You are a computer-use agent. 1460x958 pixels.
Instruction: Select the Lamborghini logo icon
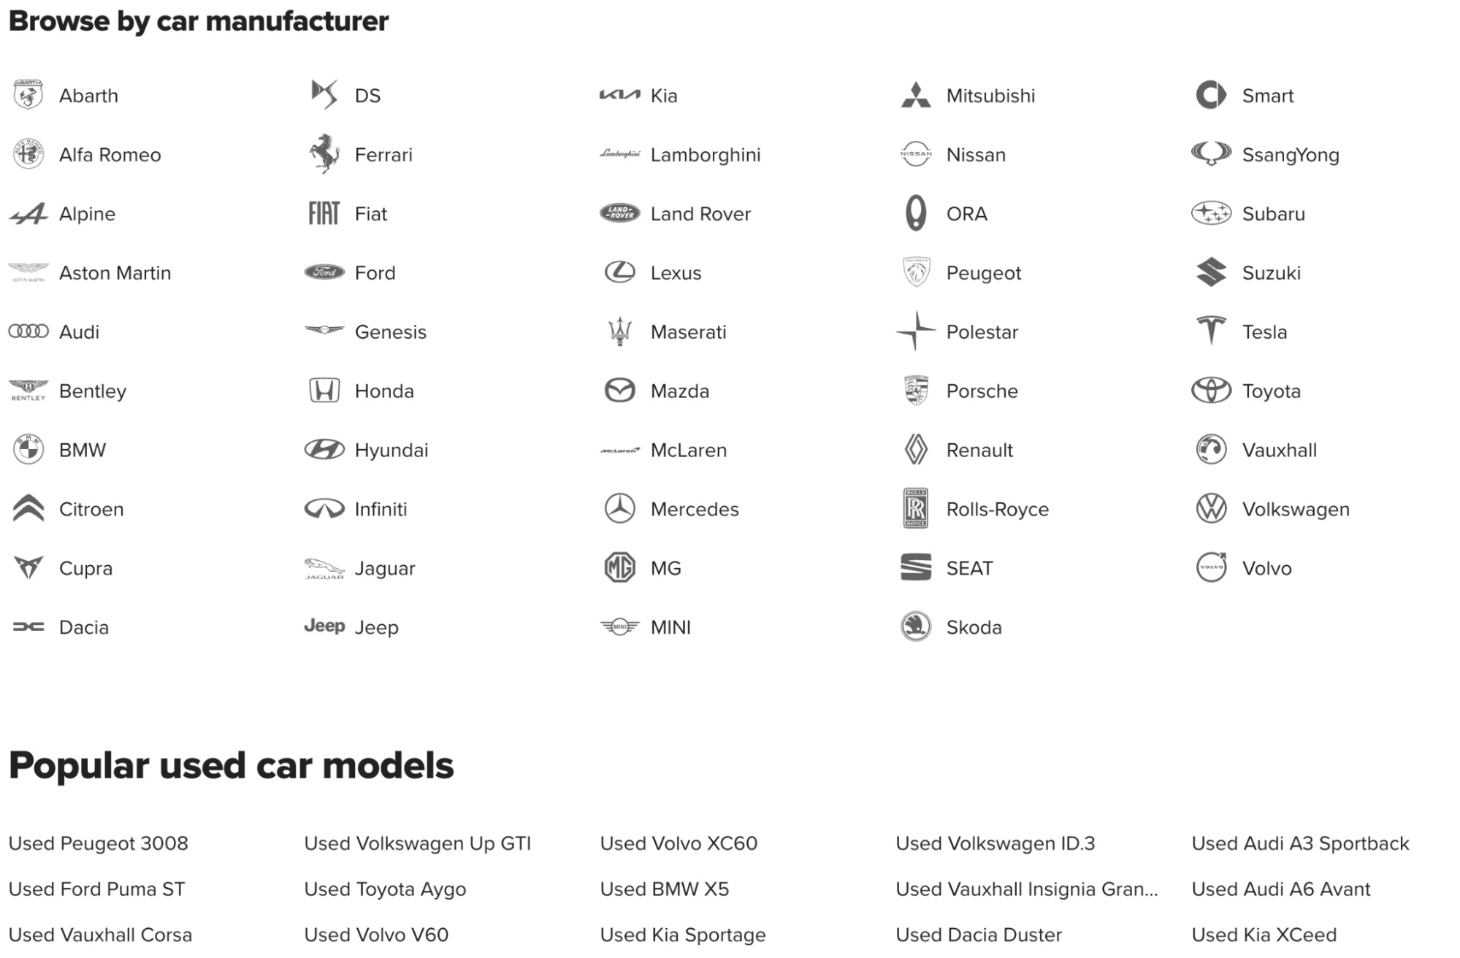[618, 154]
